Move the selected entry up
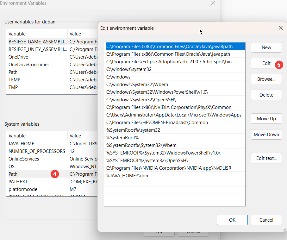The width and height of the screenshot is (287, 240). (266, 119)
